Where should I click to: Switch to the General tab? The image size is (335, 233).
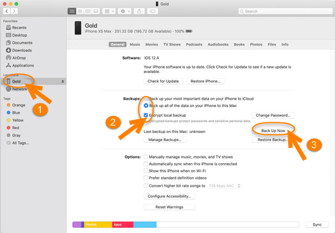118,44
